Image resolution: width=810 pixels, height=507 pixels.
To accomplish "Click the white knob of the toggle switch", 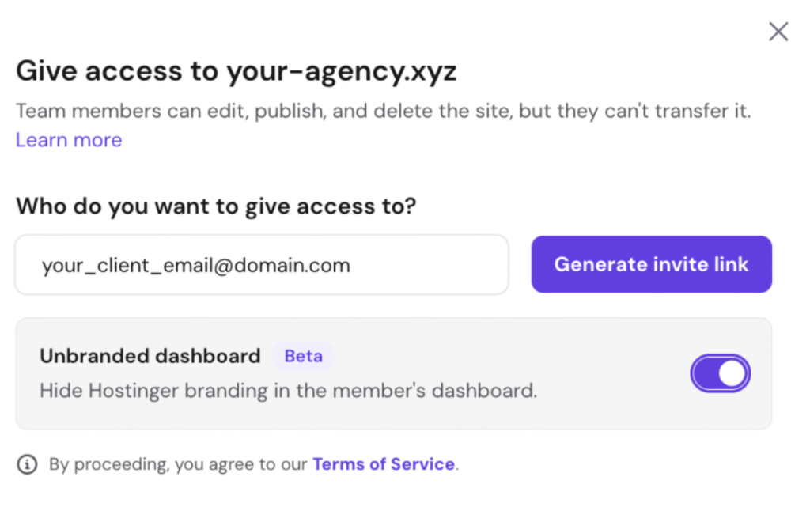I will (732, 373).
